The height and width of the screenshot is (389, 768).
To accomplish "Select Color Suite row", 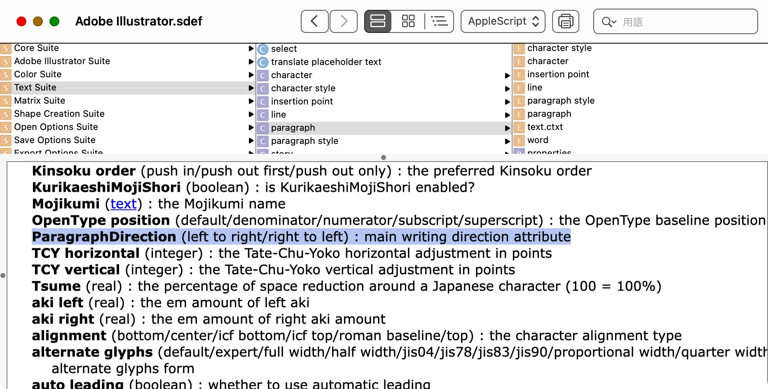I will 127,74.
